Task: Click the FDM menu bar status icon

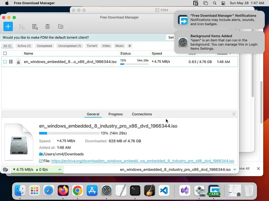Action: click(x=196, y=3)
